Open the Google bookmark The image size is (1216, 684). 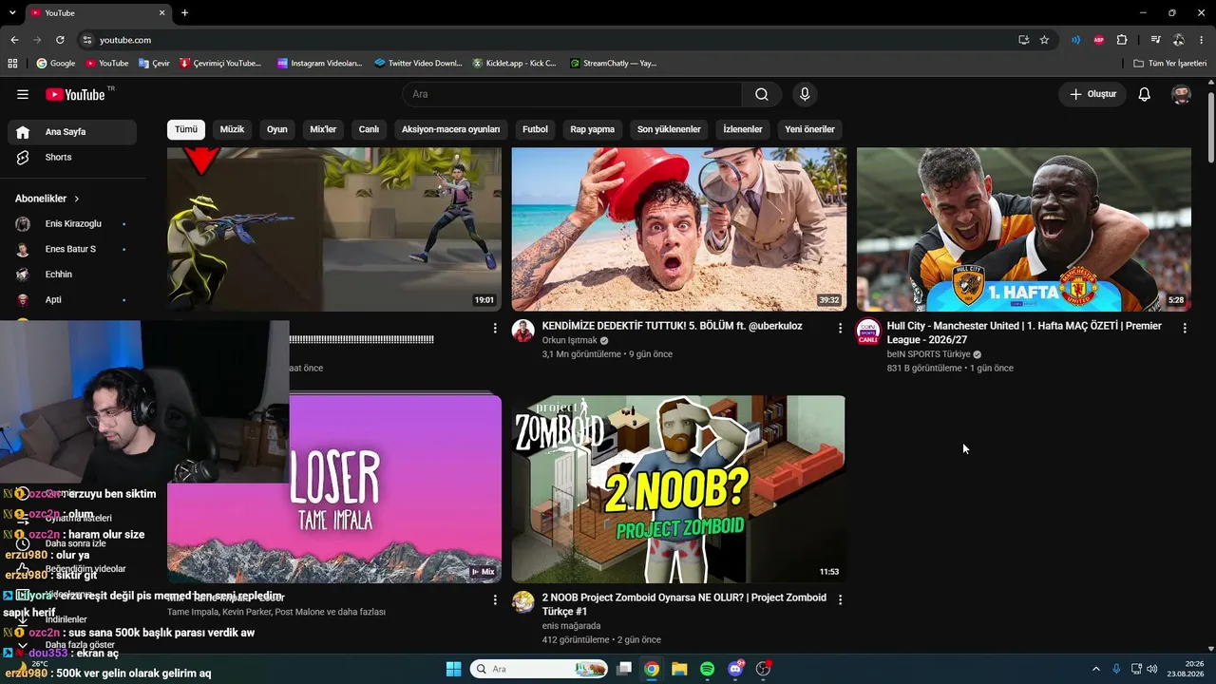point(55,64)
